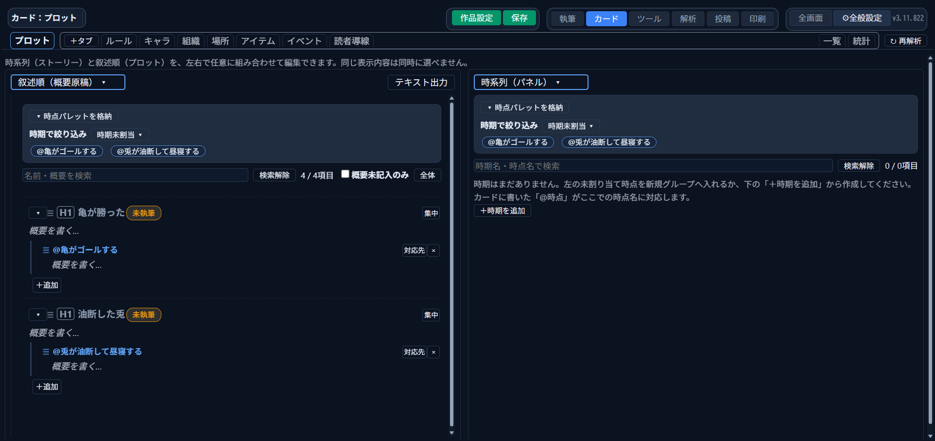Click handle icon before @兎が油断して昼寝する item
Screen dimensions: 935x441
click(x=46, y=352)
